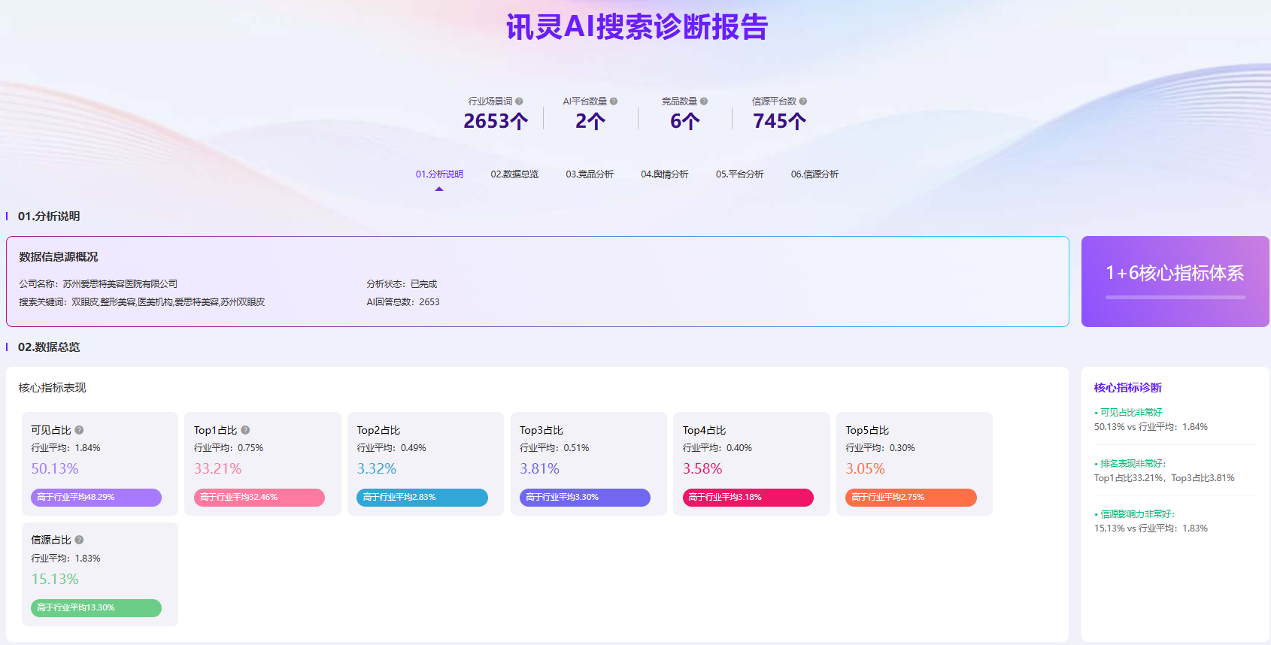Click the 3.32% Top2 value

(x=377, y=468)
